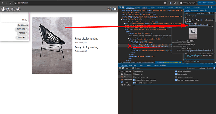Uncheck Show CORS errors in console

[134, 83]
